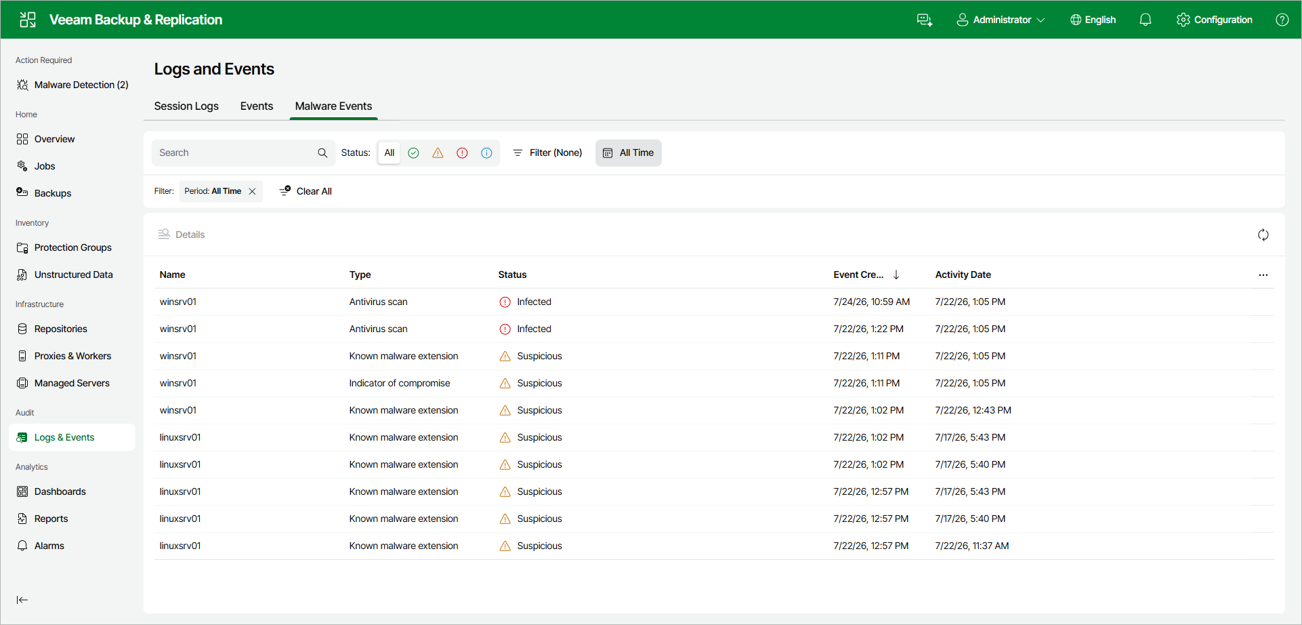Open the help question mark icon
1302x625 pixels.
(1282, 20)
